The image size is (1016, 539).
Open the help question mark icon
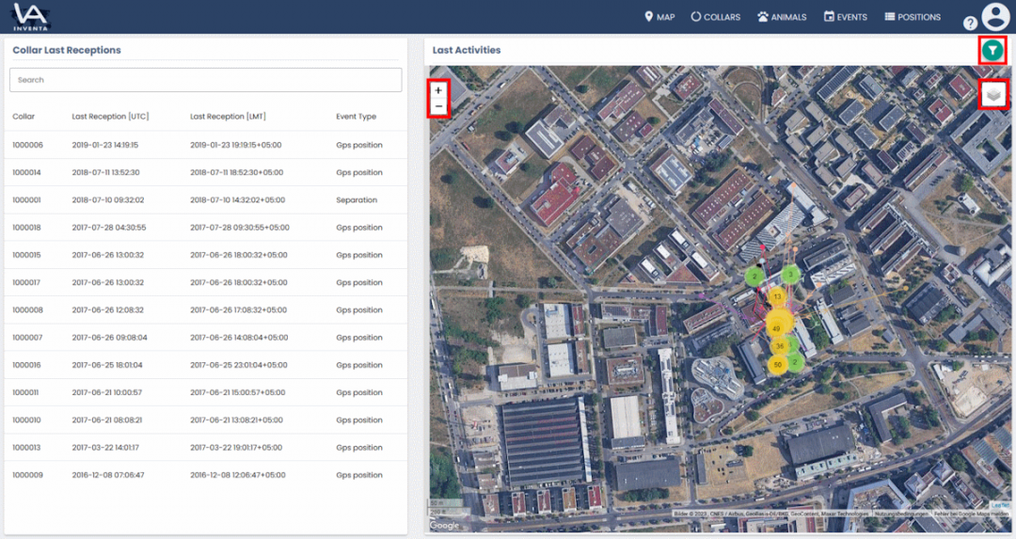970,23
